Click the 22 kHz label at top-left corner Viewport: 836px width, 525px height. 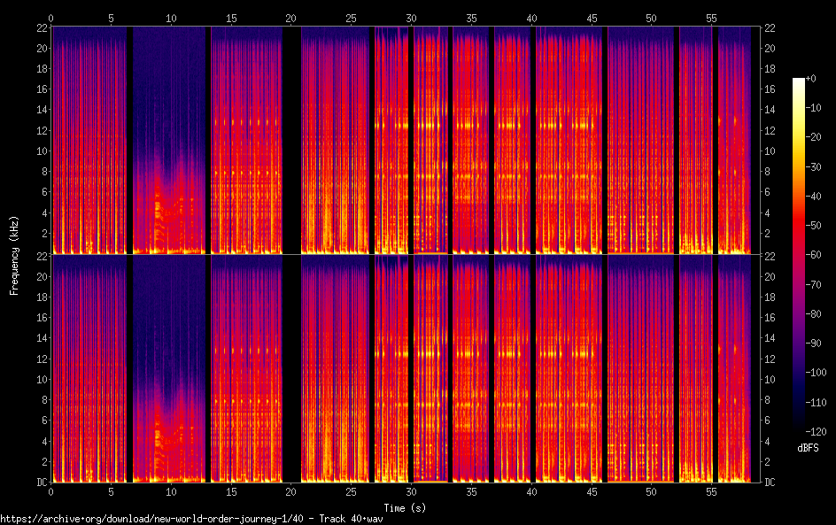tap(41, 27)
